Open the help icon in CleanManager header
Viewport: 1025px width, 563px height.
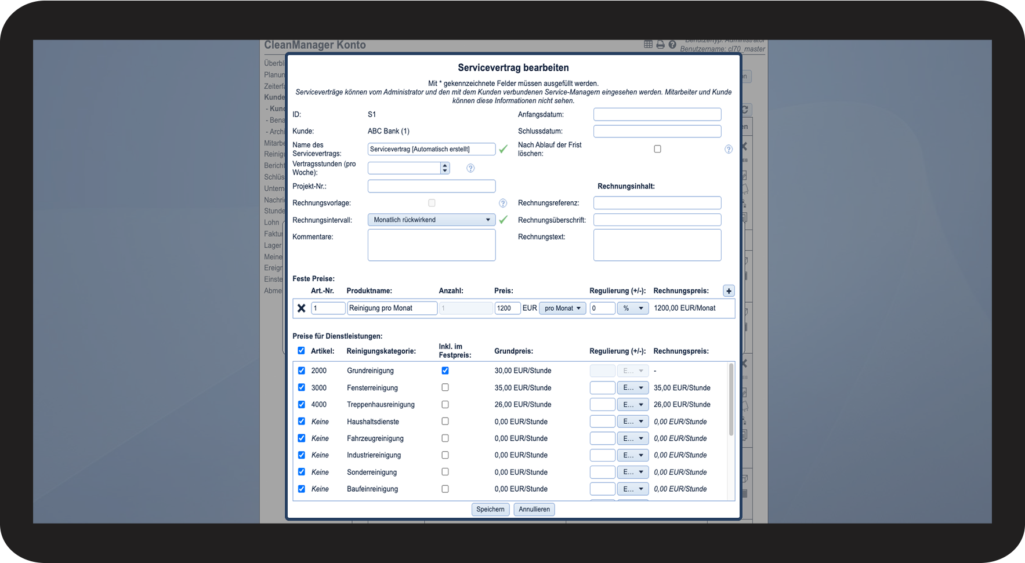672,45
